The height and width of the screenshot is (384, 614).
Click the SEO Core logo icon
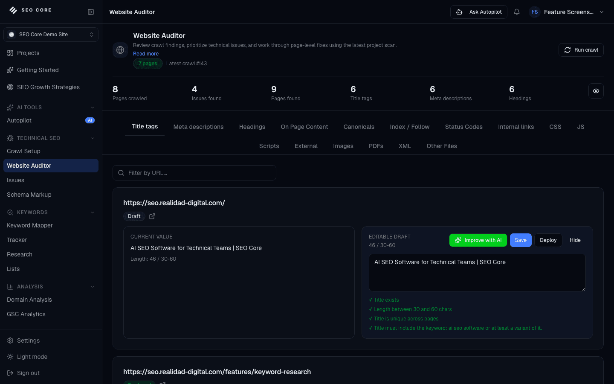[13, 10]
